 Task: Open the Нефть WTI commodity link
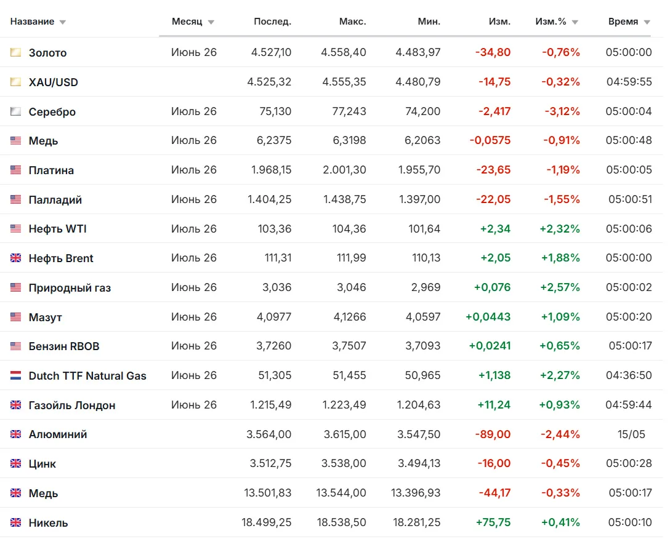58,229
